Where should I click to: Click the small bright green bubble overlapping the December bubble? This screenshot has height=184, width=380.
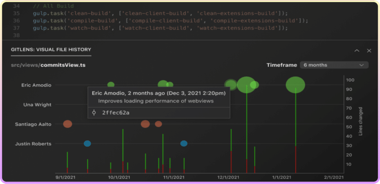(255, 85)
